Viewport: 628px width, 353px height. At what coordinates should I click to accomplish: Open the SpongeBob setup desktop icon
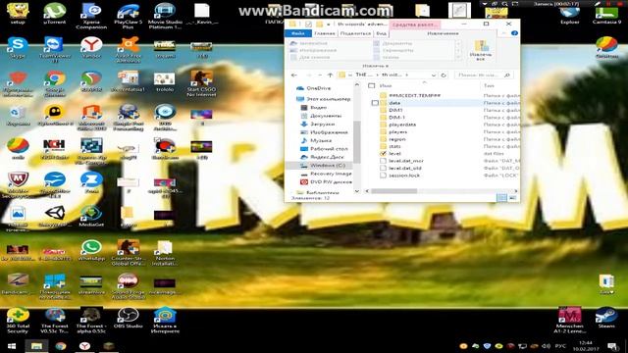[18, 13]
